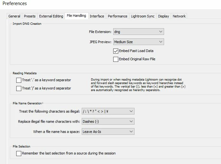
Task: Click 'Replace illegal file name characters with:' label
Action: pos(49,121)
